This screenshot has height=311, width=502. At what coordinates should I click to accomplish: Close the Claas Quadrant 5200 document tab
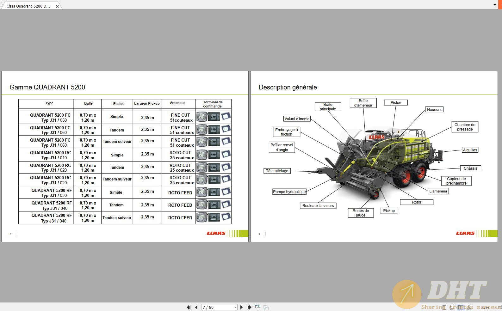(x=57, y=6)
